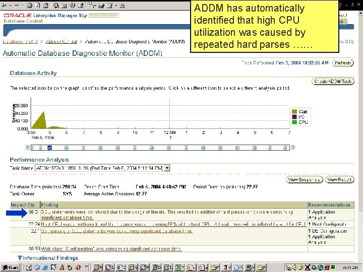The image size is (363, 272).
Task: Click the Wait legend color swatch
Action: 294,111
